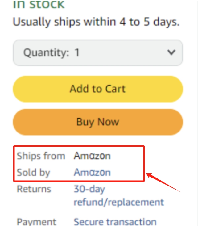The width and height of the screenshot is (198, 226).
Task: Click the Usually ships within 4 to 5 days text
Action: (96, 22)
